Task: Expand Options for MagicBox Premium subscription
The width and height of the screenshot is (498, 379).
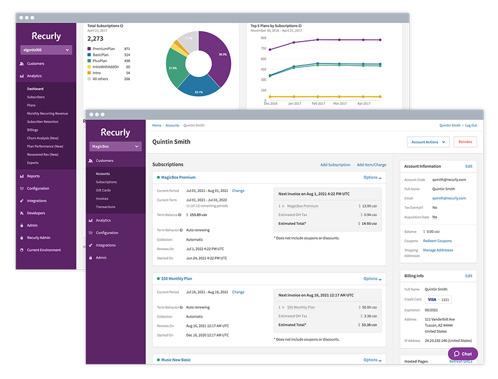Action: click(372, 178)
